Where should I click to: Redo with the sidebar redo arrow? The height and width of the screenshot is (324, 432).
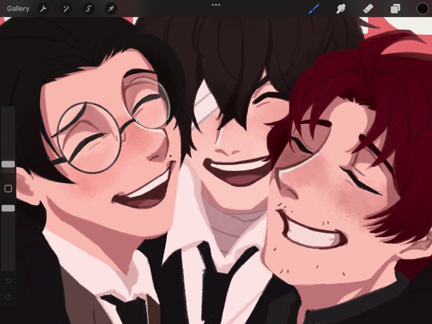(x=8, y=297)
